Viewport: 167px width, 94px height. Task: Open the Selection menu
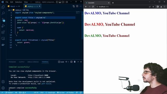pyautogui.click(x=19, y=2)
